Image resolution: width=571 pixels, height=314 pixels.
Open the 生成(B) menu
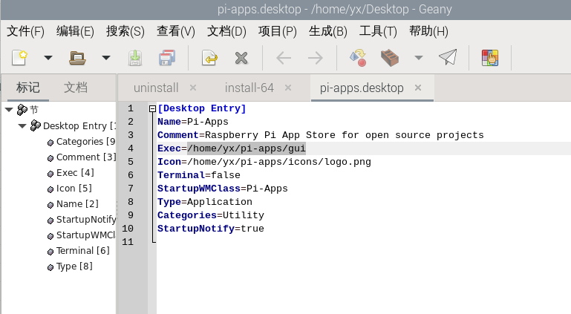point(327,31)
